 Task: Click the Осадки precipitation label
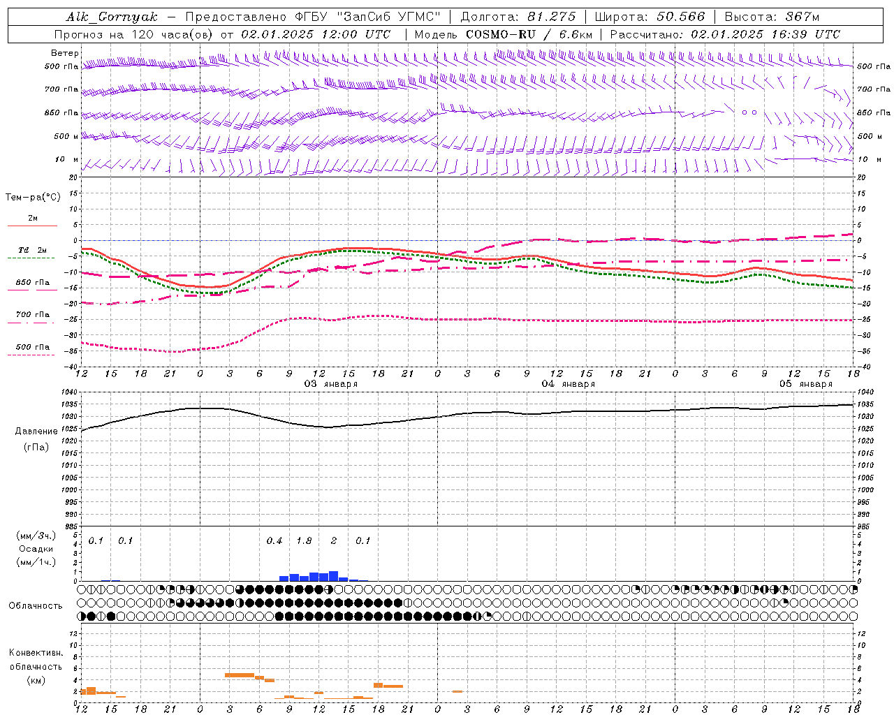(36, 549)
